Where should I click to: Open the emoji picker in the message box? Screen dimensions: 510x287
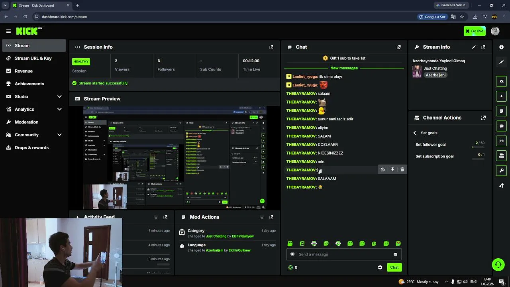tap(395, 254)
